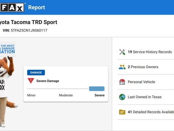The width and height of the screenshot is (174, 131).
Task: Select the Personal Vehicle row text
Action: coord(141,82)
